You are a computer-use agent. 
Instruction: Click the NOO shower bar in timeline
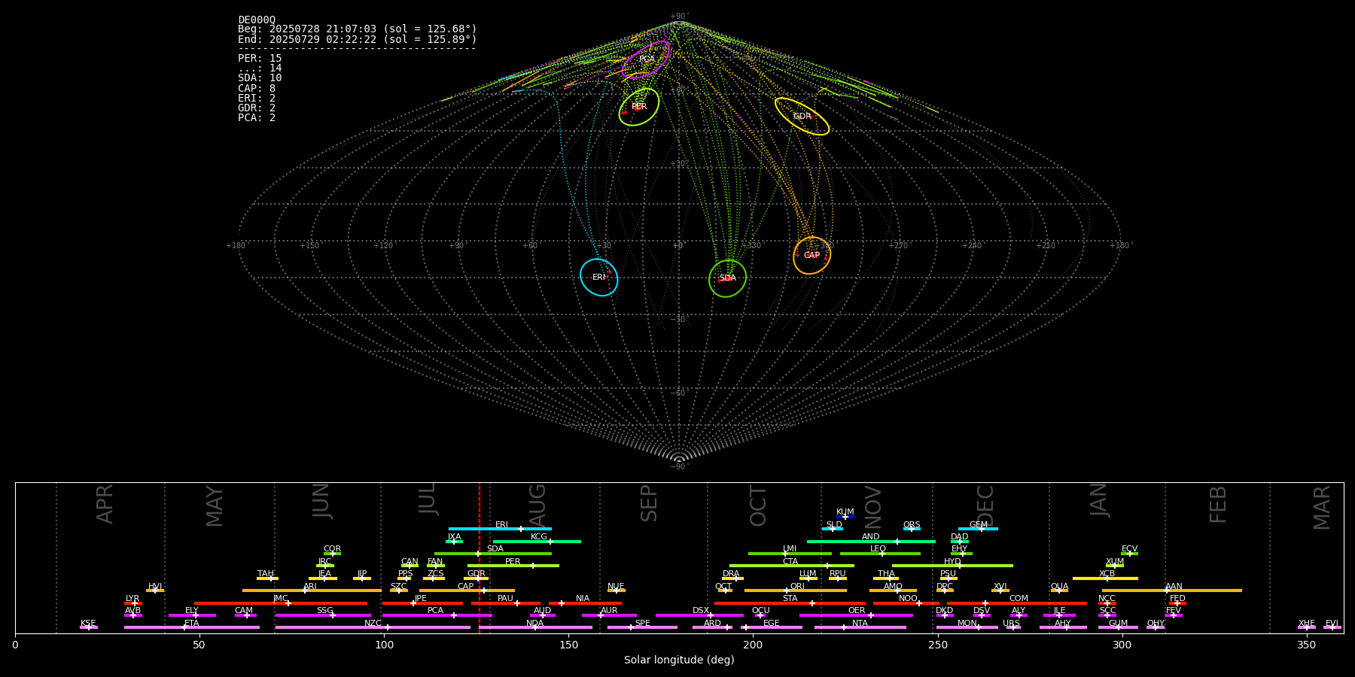click(x=906, y=603)
